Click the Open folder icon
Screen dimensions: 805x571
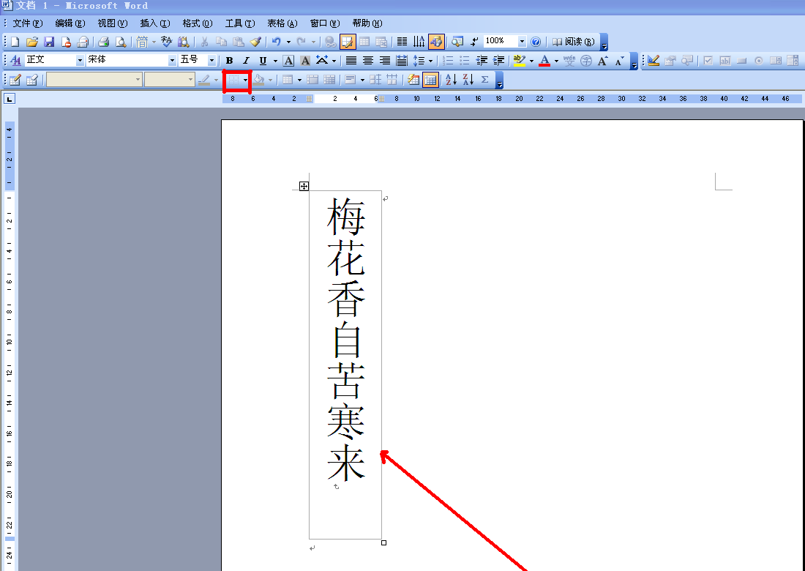point(32,42)
